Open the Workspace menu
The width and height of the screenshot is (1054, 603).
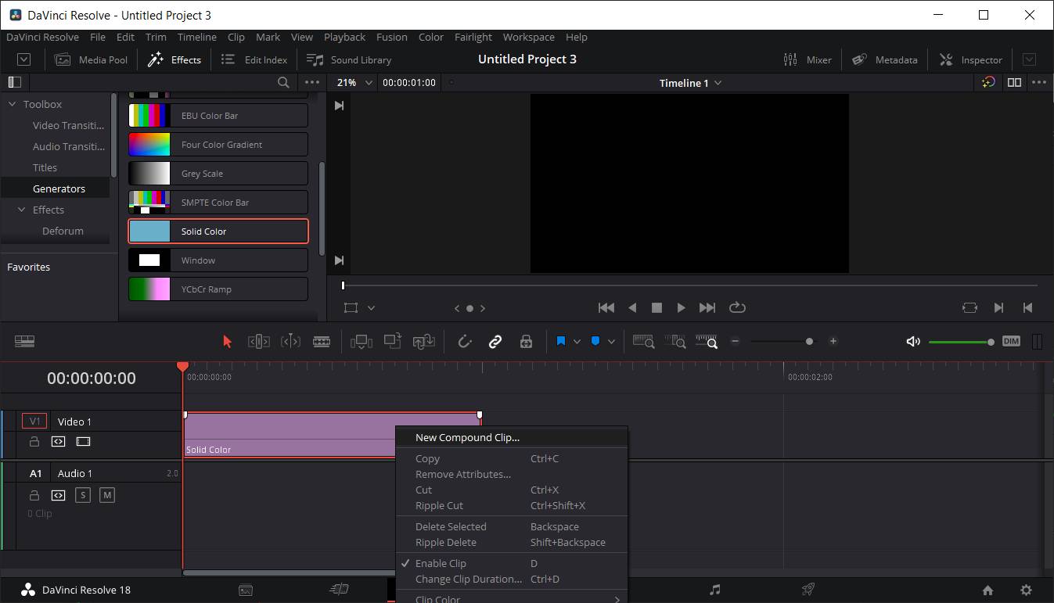click(x=529, y=37)
